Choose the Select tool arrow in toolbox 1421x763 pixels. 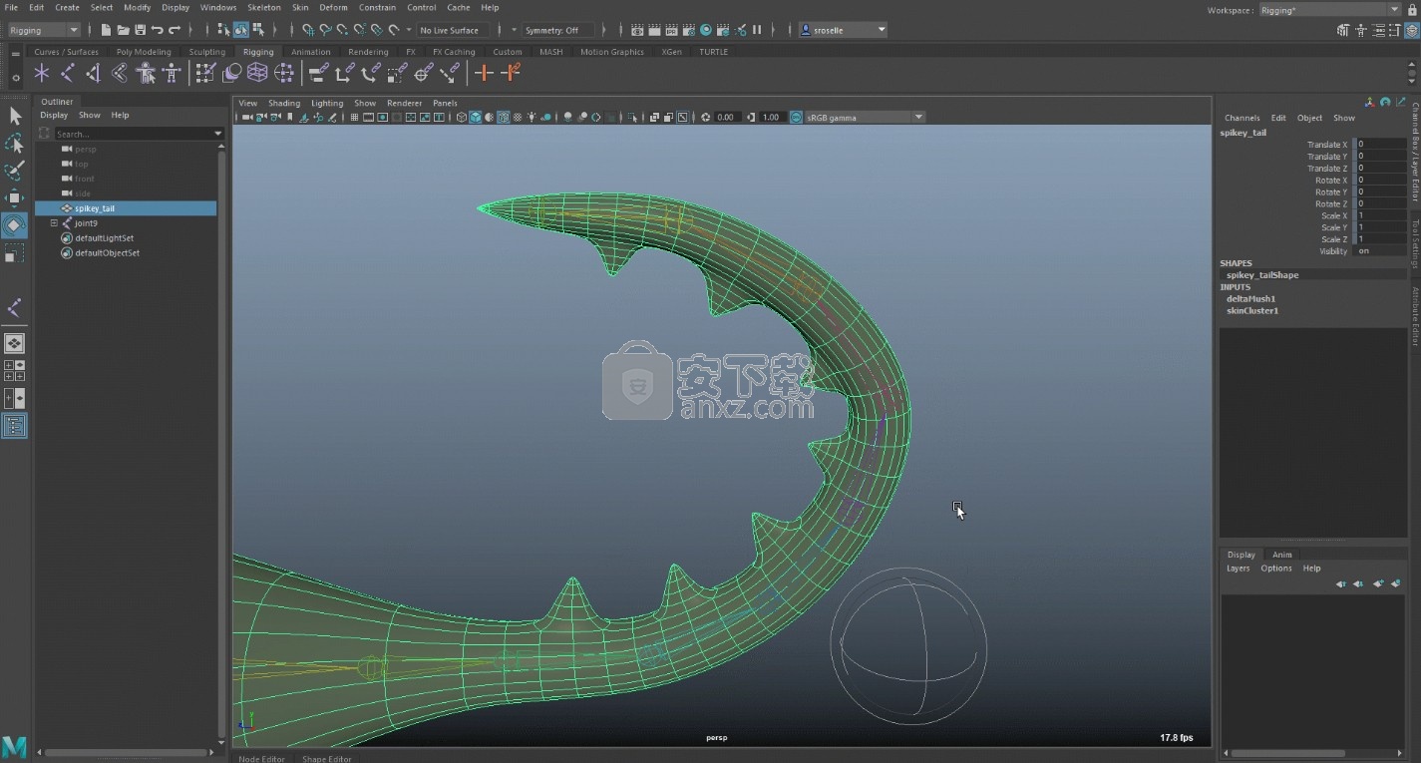(14, 117)
